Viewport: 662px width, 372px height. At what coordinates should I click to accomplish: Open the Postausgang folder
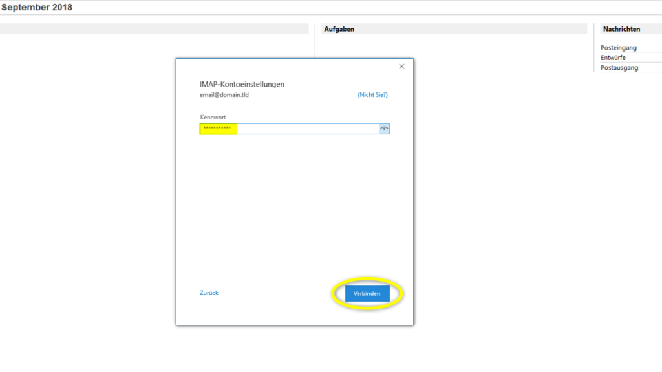coord(619,67)
